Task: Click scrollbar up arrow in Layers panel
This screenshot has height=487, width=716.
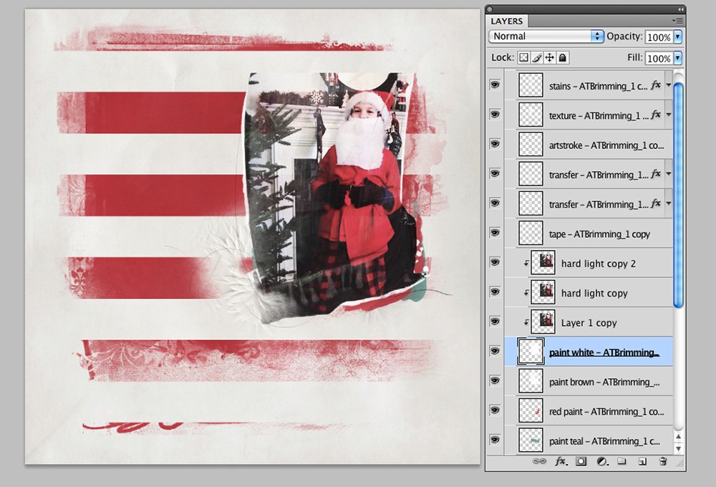Action: point(679,437)
